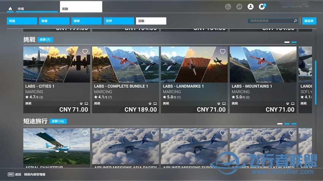Click the LABS - CITIES 1 title text
Viewport: 323px width, 181px height.
tap(40, 86)
